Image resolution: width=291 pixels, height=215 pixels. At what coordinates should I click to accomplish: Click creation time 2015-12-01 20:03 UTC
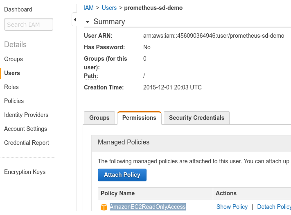(x=172, y=87)
